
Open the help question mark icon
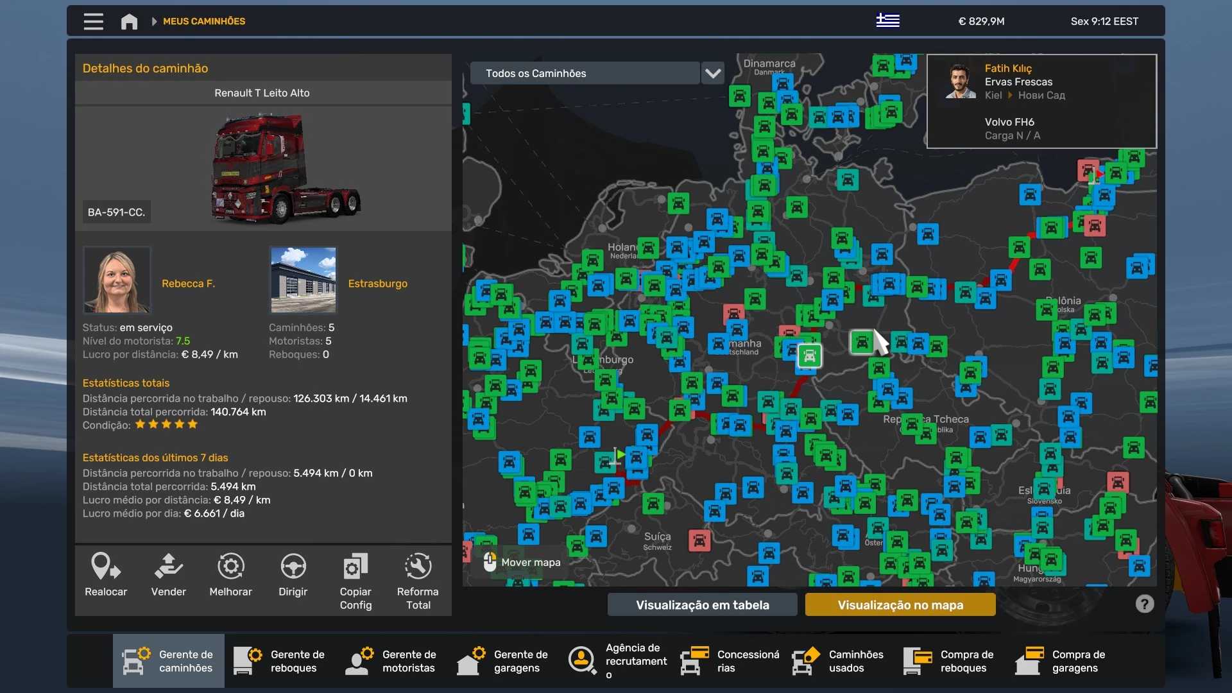[x=1144, y=604]
